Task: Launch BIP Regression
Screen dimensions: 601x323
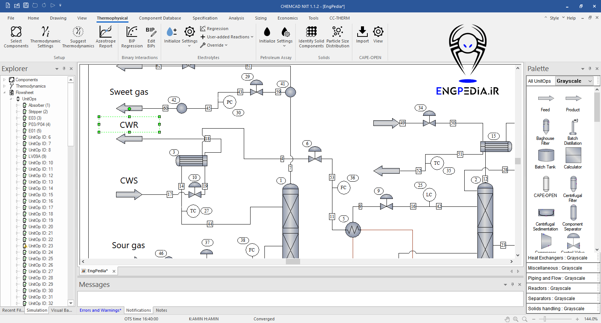Action: click(132, 37)
